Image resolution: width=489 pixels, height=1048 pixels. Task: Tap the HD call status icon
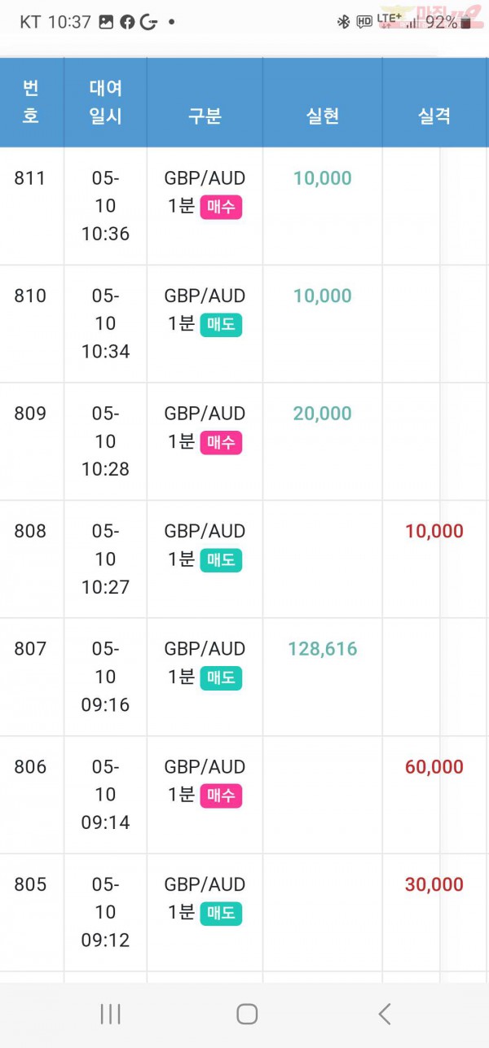point(364,23)
